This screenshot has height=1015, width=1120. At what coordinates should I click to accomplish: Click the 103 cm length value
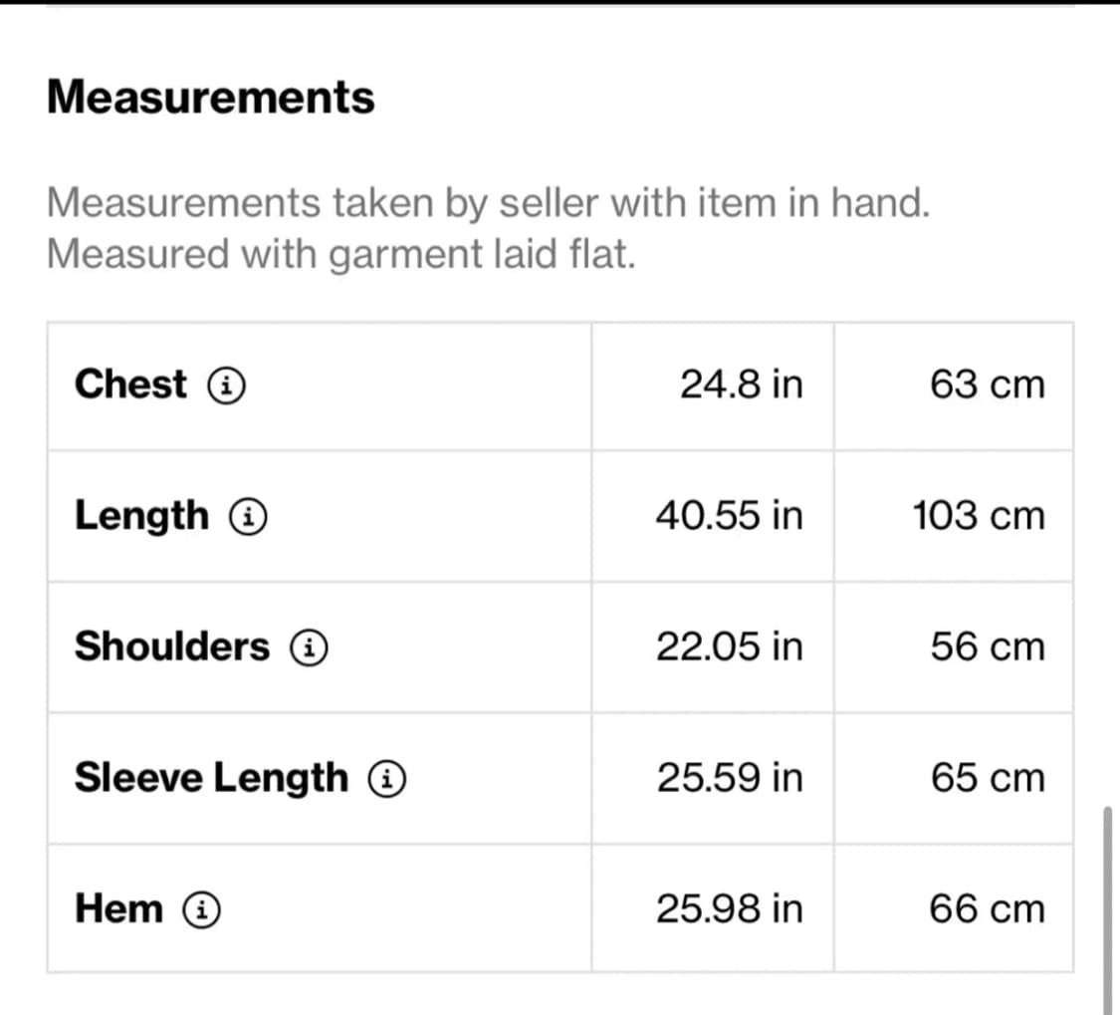pos(979,516)
